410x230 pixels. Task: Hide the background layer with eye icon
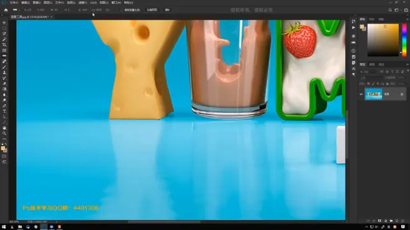361,94
